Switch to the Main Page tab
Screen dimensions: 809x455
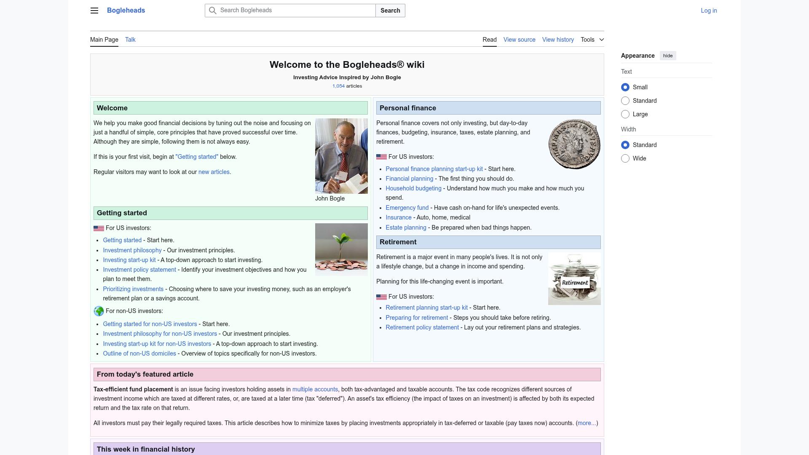click(104, 40)
